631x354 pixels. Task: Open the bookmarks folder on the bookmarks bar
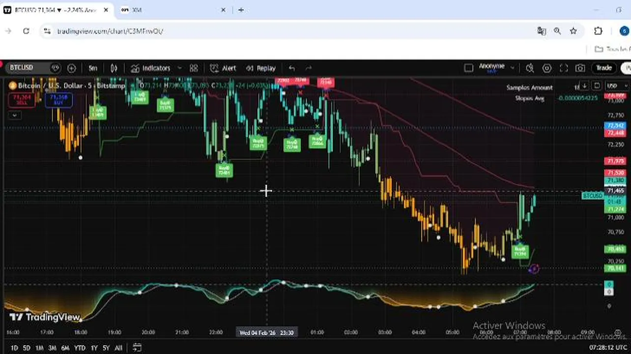(612, 49)
